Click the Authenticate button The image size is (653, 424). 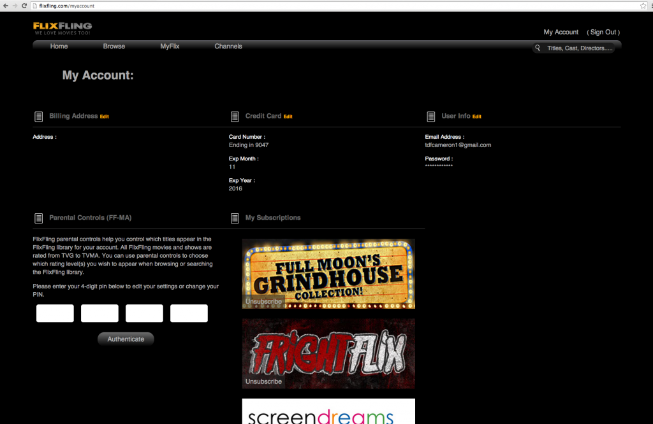click(x=126, y=339)
